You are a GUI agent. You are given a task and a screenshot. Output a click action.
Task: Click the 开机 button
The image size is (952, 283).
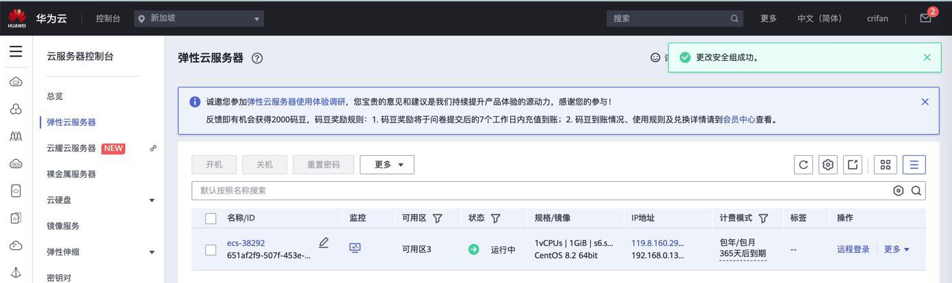click(214, 165)
